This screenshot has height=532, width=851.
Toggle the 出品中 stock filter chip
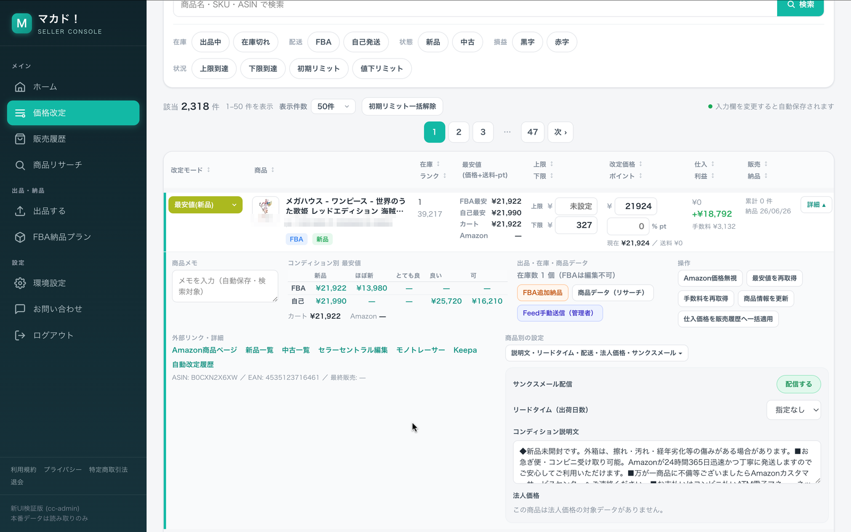coord(211,42)
